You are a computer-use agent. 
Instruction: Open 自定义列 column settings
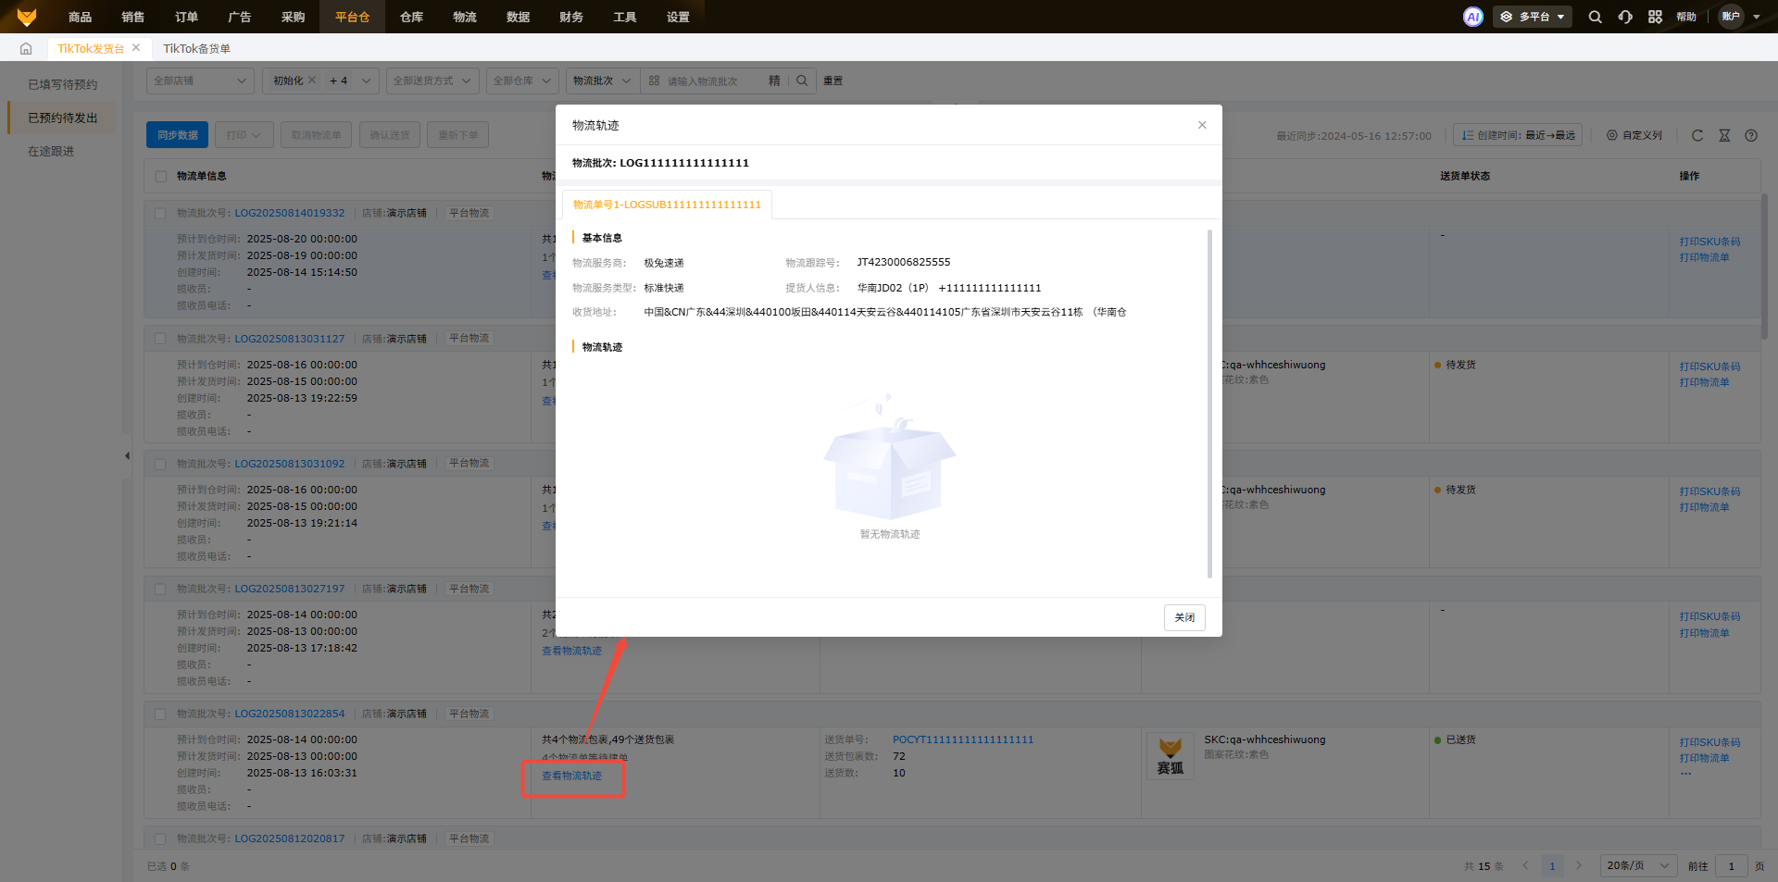coord(1634,135)
